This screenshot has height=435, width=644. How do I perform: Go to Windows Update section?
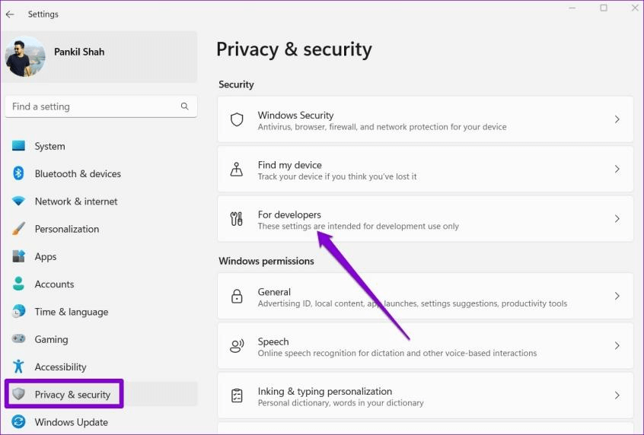(x=71, y=422)
